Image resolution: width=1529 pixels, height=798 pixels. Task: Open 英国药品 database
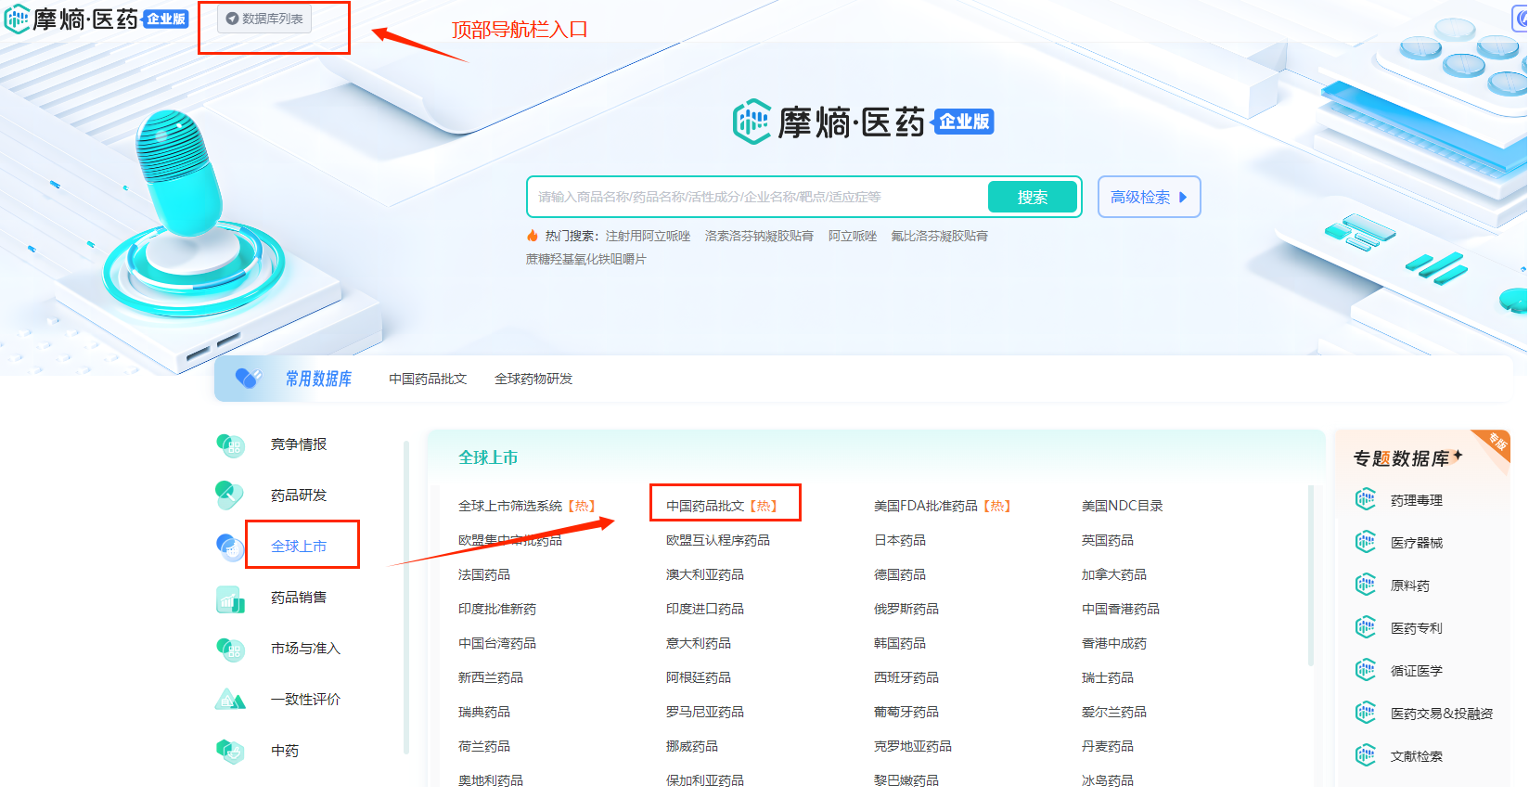1108,540
